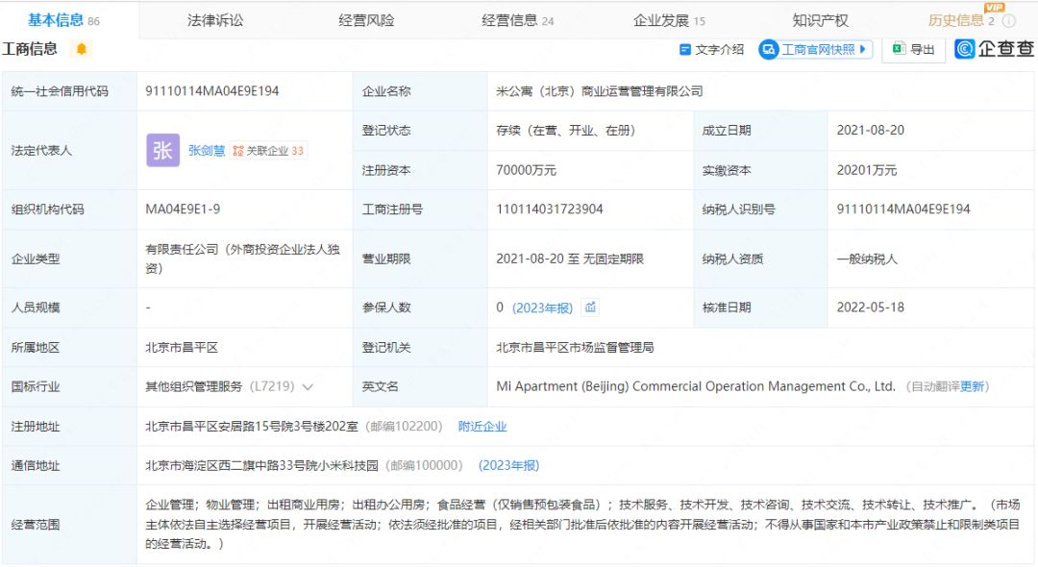1038x567 pixels.
Task: Go to the 企业发展 15 tab
Action: pos(668,20)
